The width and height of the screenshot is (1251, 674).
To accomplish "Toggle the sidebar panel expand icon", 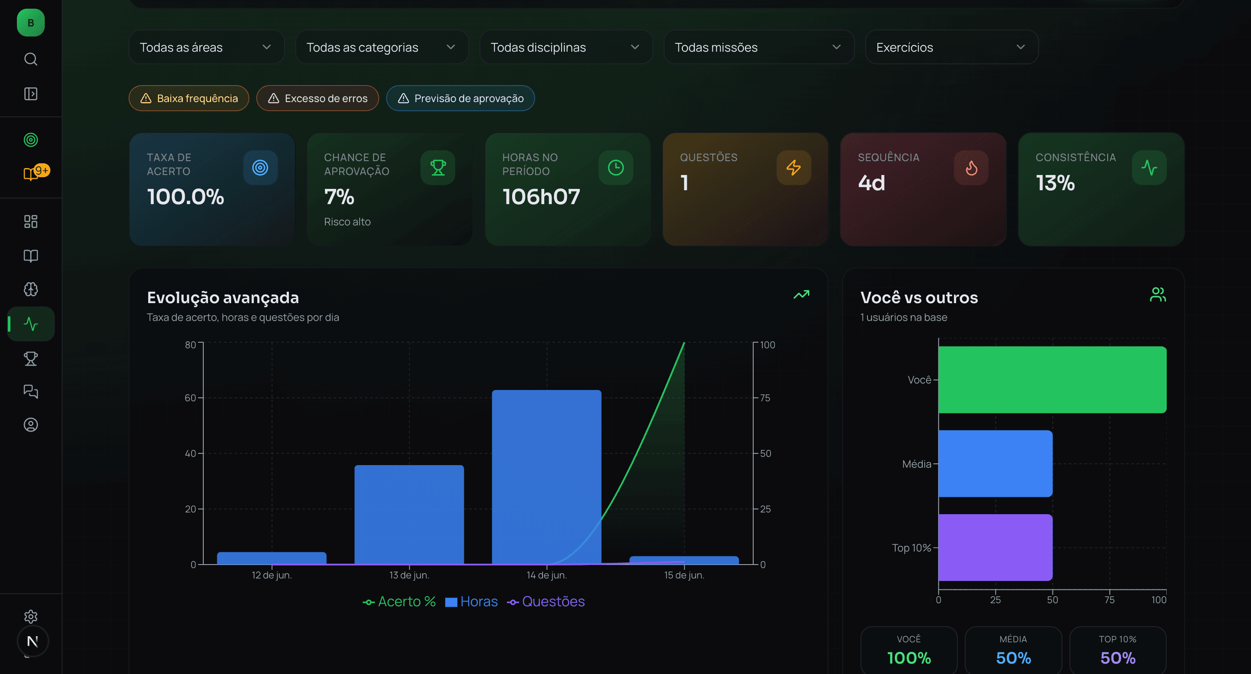I will point(30,94).
